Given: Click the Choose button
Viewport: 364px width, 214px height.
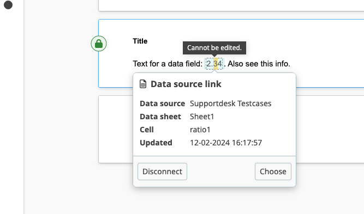Looking at the screenshot, I should click(273, 172).
